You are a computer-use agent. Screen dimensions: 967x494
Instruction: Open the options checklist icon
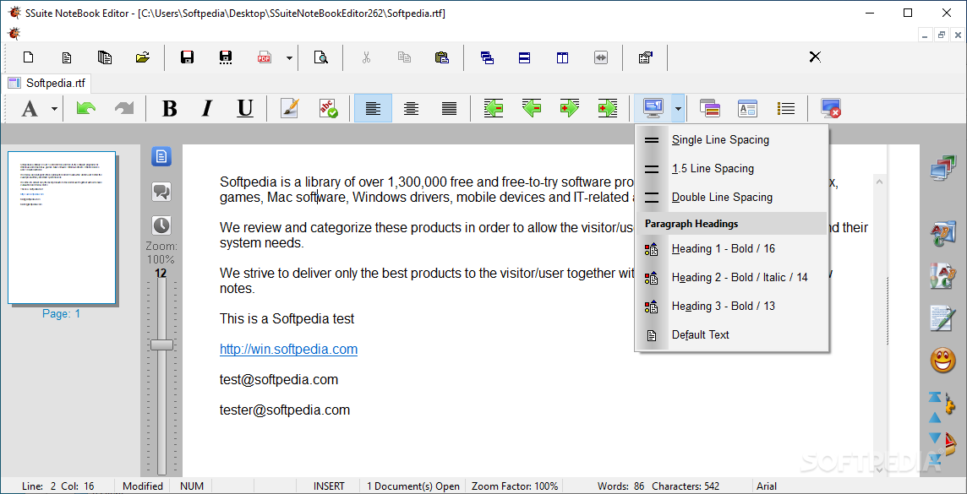(645, 58)
